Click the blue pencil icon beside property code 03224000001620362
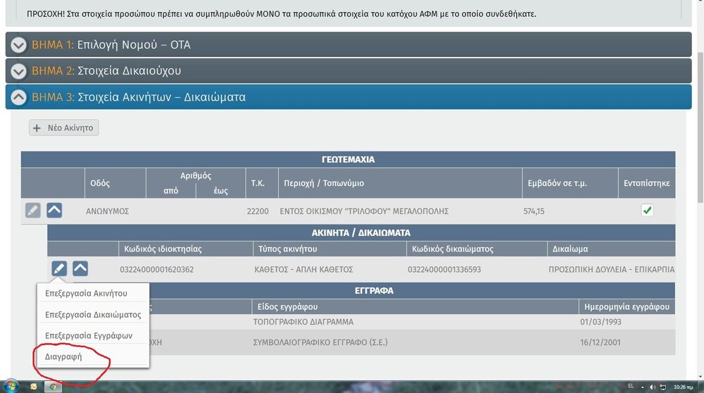Image resolution: width=704 pixels, height=393 pixels. tap(59, 268)
